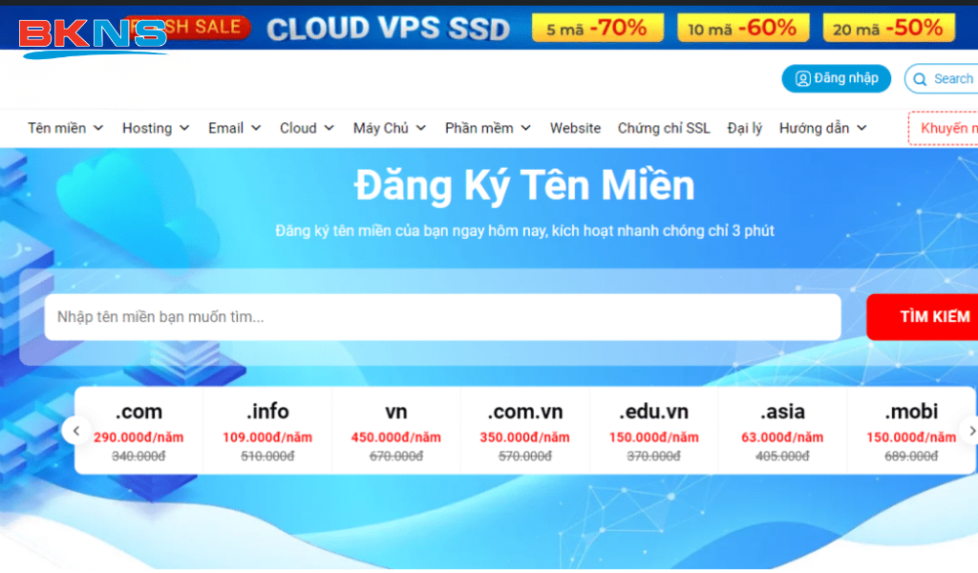Click the 5 mã -70% banner badge
978x573 pixels.
[x=598, y=28]
